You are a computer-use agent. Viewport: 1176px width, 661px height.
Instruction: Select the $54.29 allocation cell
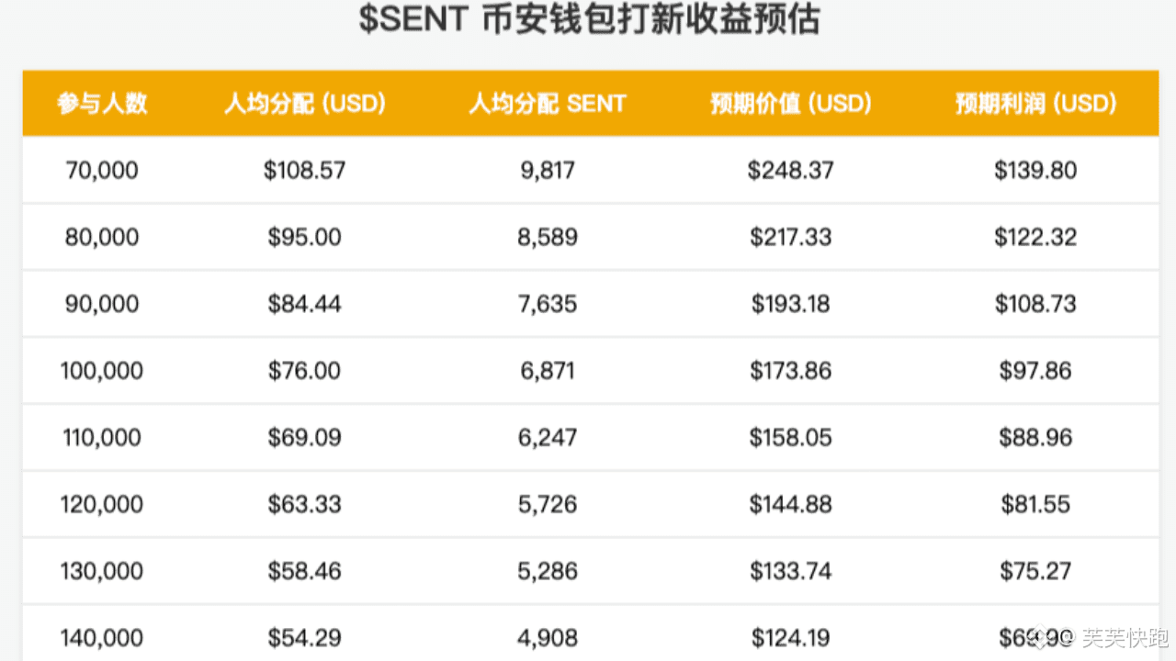[x=304, y=637]
